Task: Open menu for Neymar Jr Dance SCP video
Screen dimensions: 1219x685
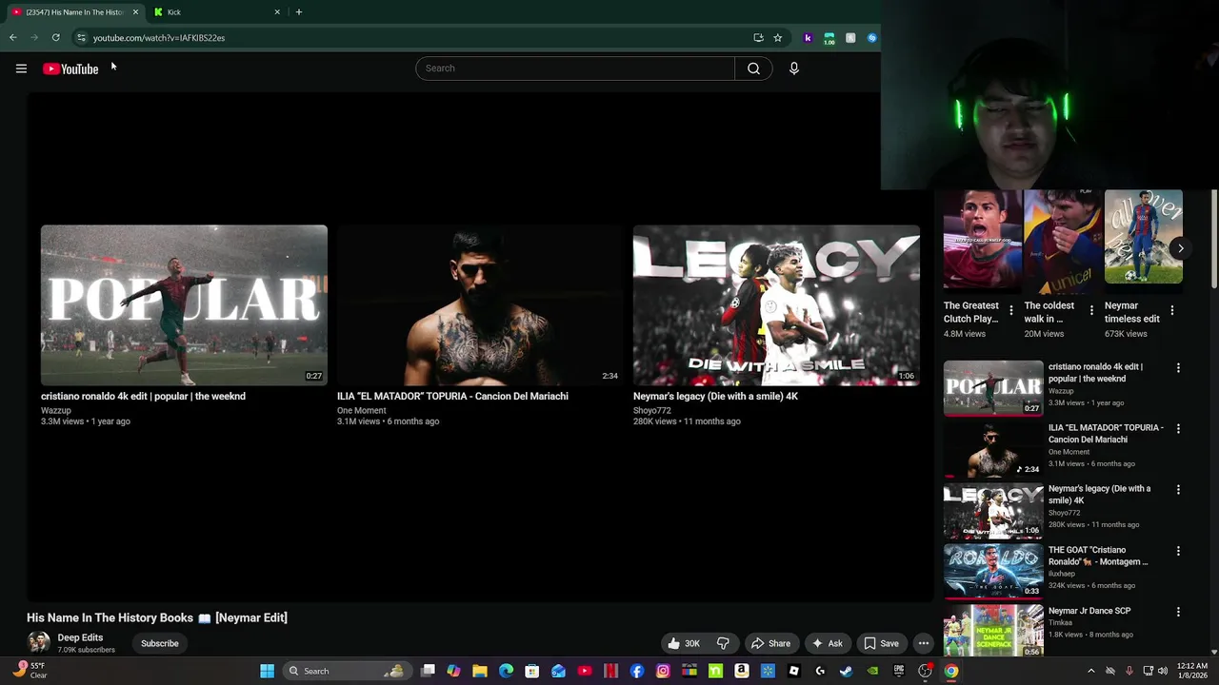Action: [x=1178, y=612]
